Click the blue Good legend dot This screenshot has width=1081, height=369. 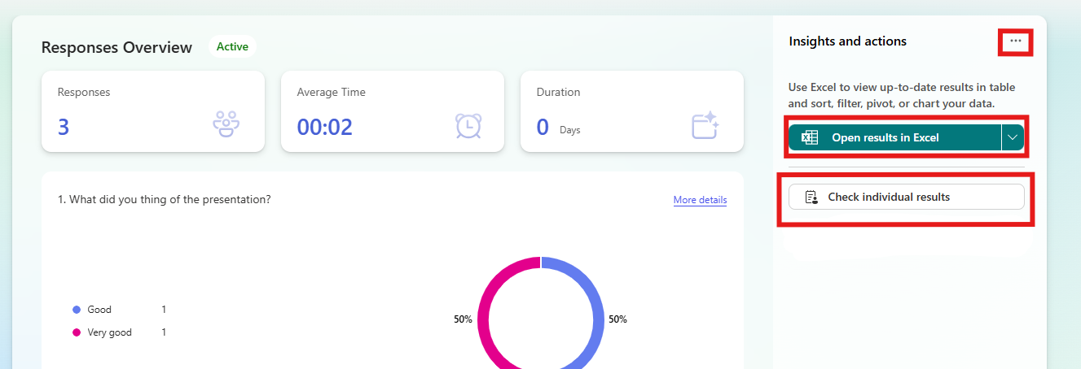point(77,310)
